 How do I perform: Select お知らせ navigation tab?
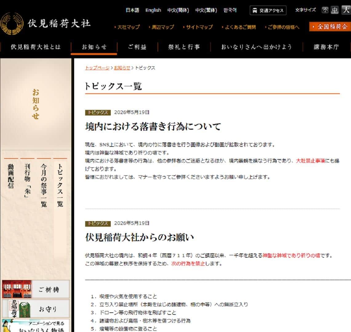click(94, 47)
